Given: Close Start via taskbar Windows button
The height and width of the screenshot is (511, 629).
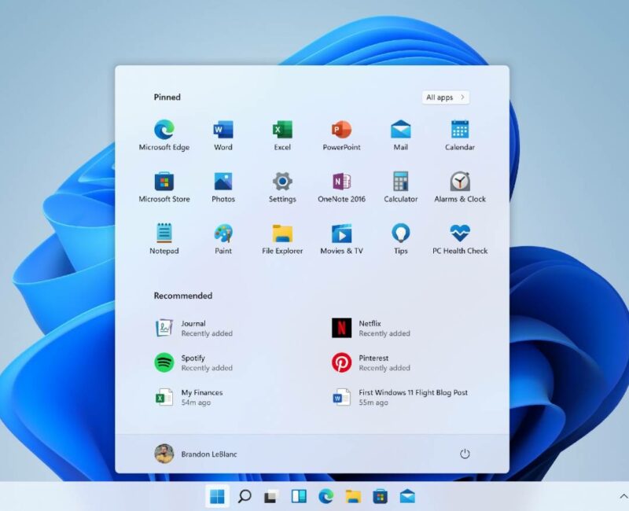Looking at the screenshot, I should (218, 497).
